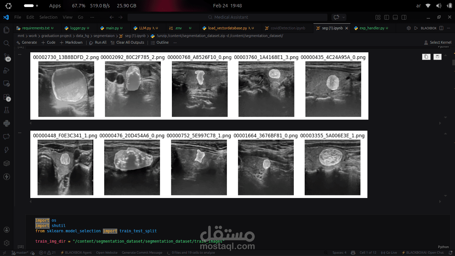Click the system volume indicator
This screenshot has height=256, width=455.
click(x=439, y=5)
